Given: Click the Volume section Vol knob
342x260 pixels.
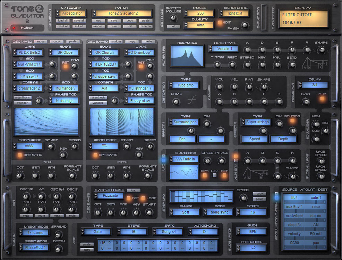Looking at the screenshot, I should coord(219,87).
